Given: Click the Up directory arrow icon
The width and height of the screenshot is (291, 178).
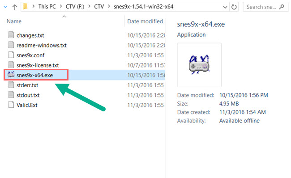Looking at the screenshot, I should pos(15,7).
